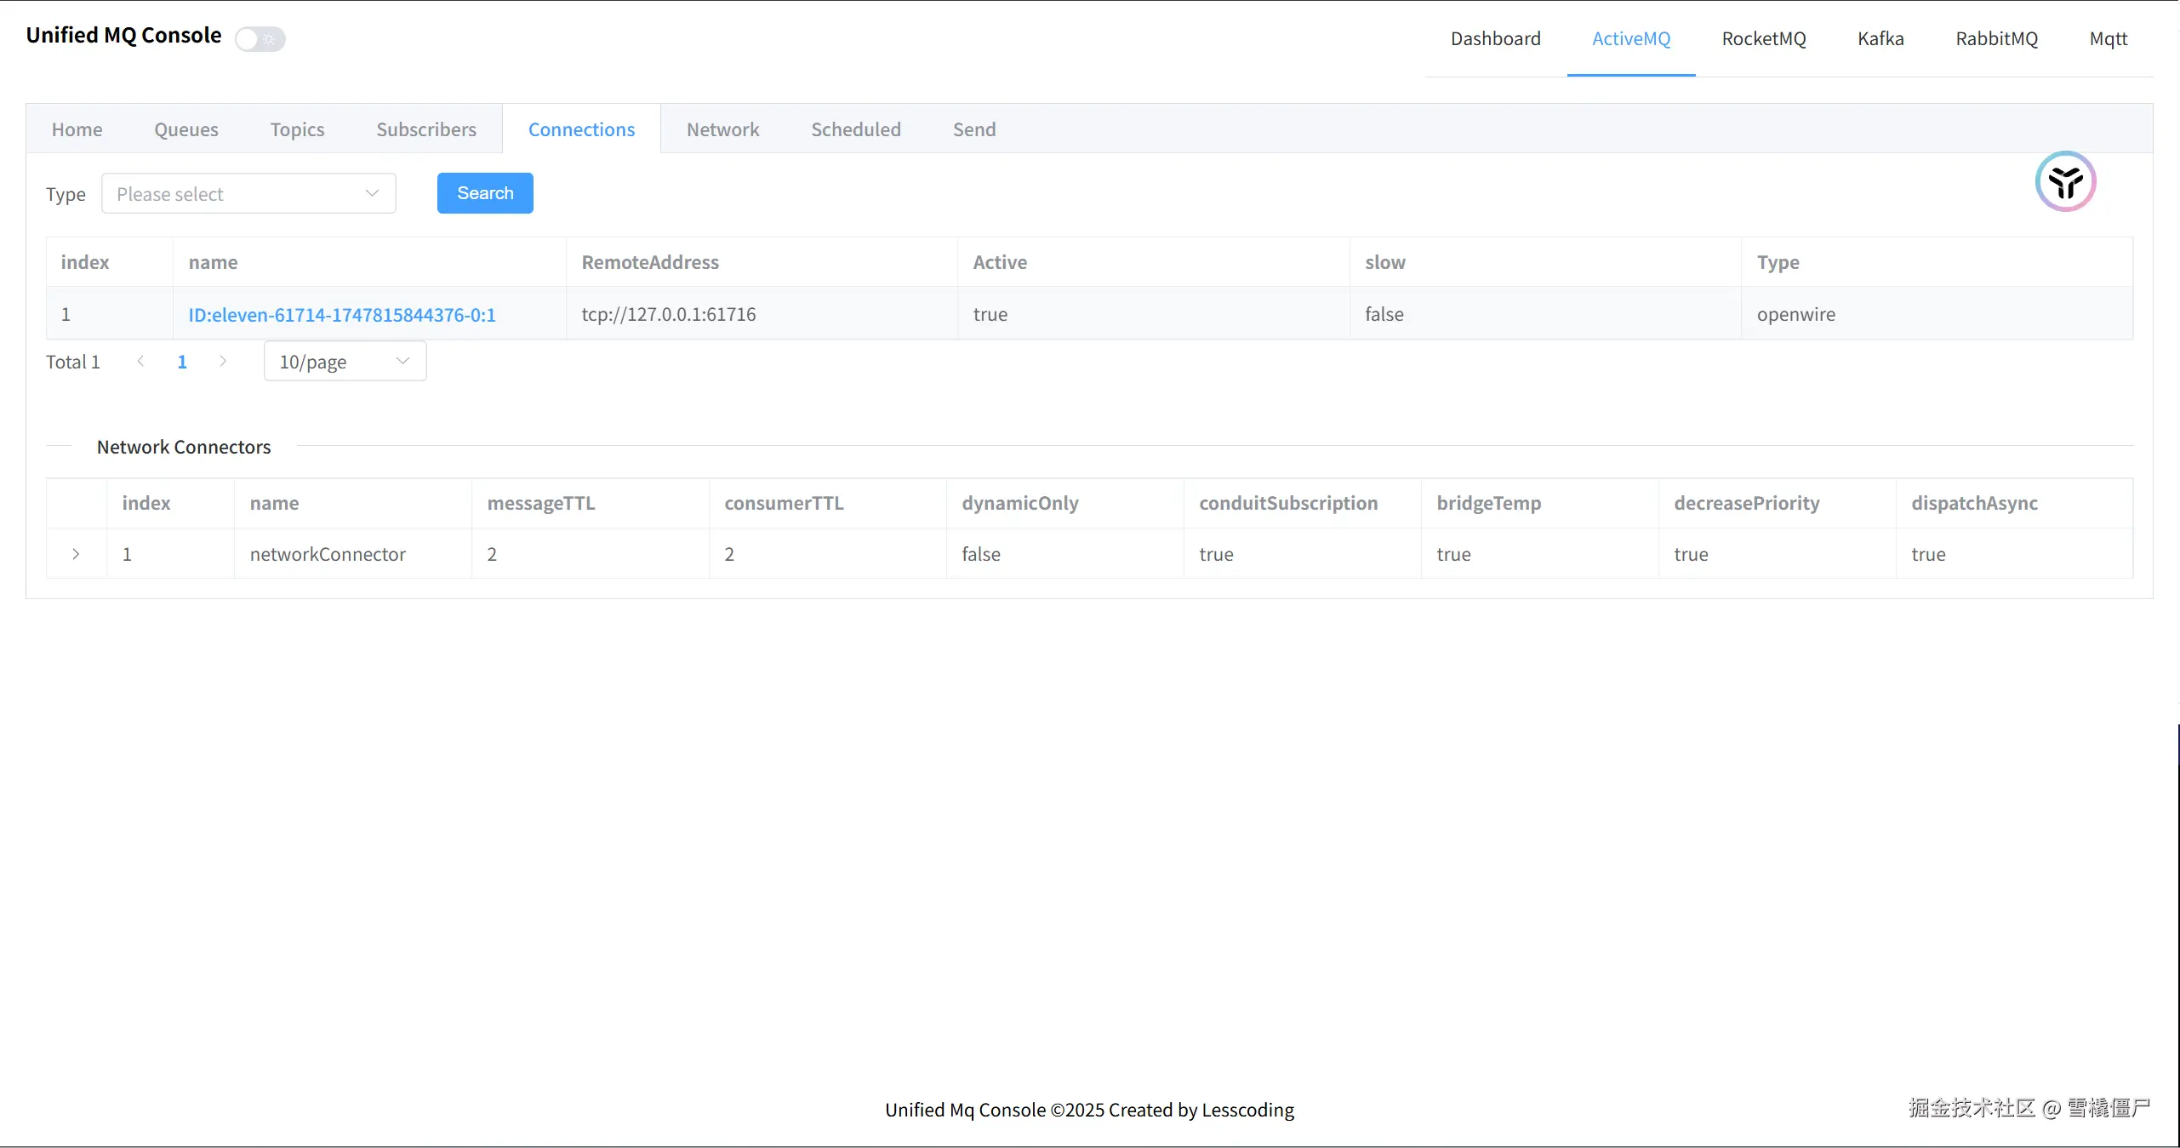
Task: Expand the networkConnector row chevron
Action: pos(76,554)
